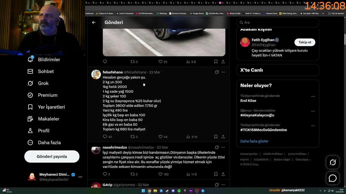Open more options on felsefehane's post

click(x=223, y=72)
